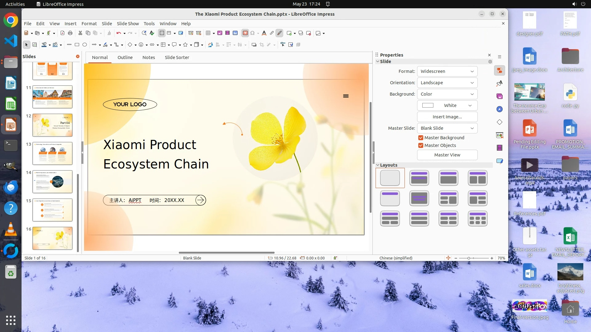Image resolution: width=591 pixels, height=332 pixels.
Task: Open the Slide Show menu
Action: 128,24
